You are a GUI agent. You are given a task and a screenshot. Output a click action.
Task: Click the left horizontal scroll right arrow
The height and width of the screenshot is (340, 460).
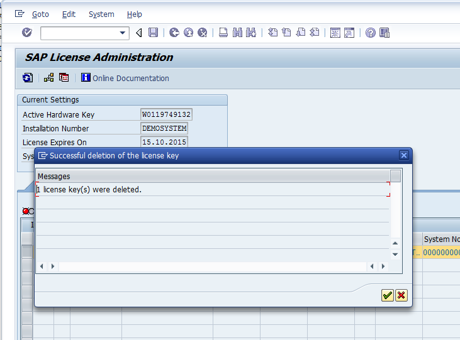point(53,266)
